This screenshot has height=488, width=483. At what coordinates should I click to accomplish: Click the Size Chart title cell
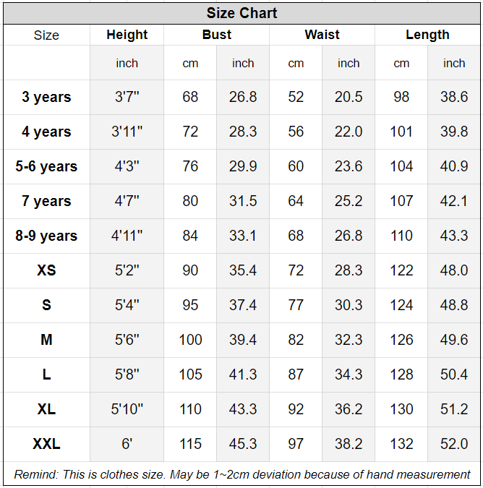pyautogui.click(x=241, y=13)
